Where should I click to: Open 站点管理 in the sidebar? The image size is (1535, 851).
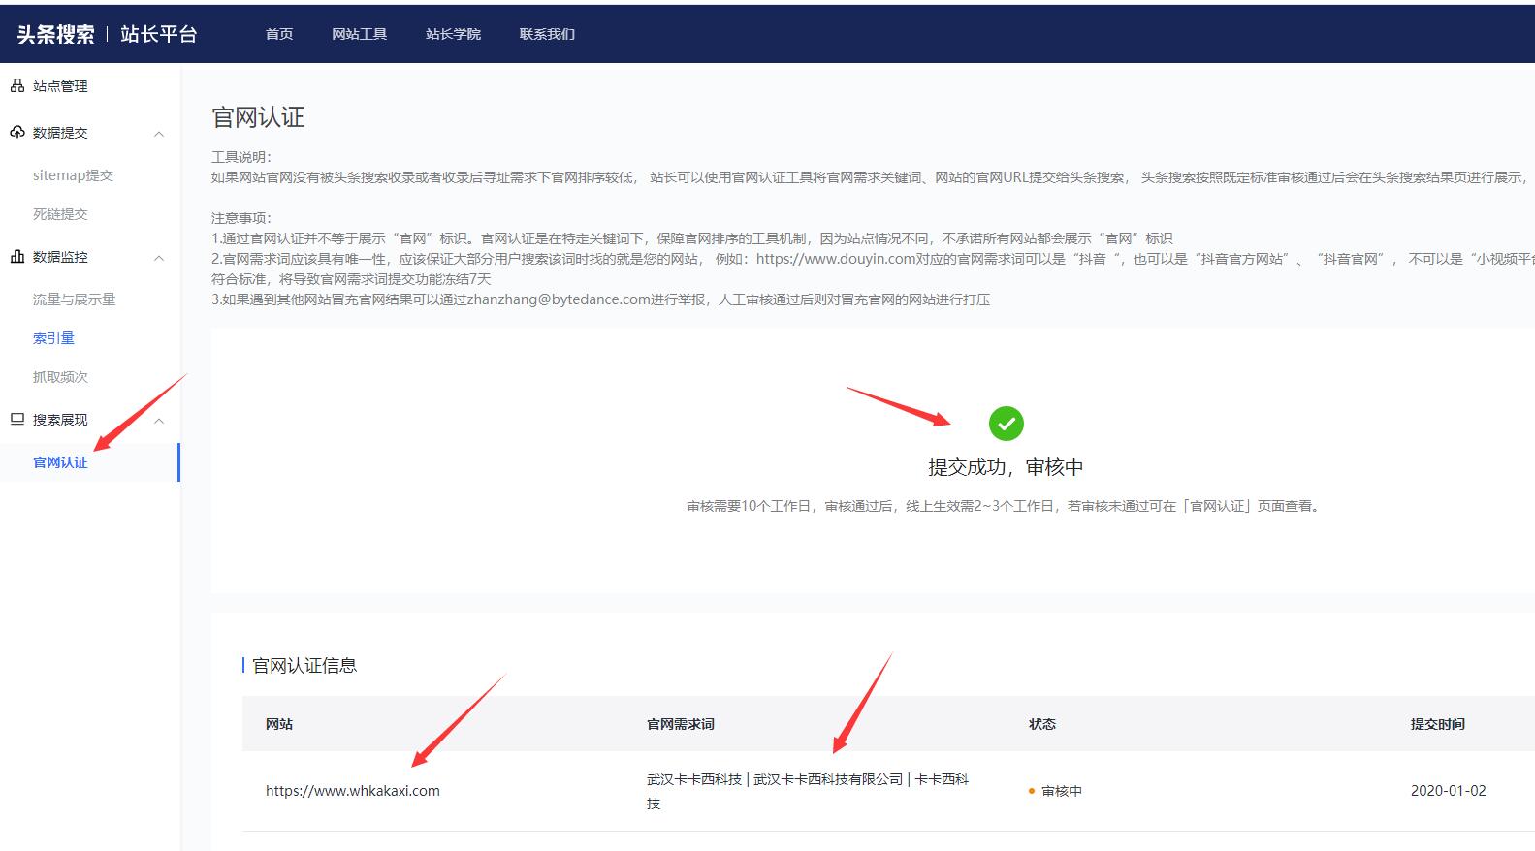pyautogui.click(x=60, y=86)
